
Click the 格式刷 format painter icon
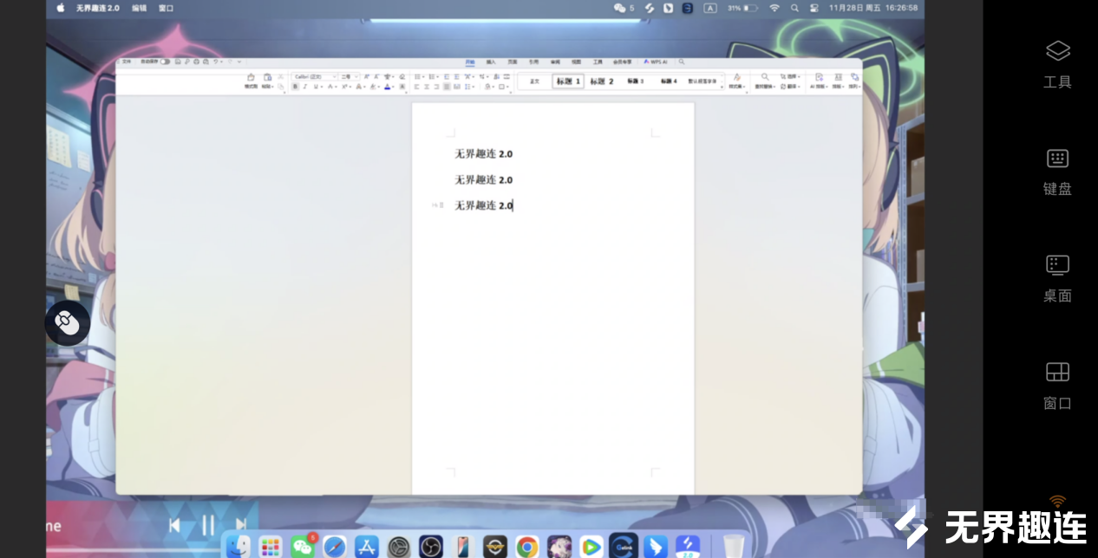click(x=251, y=76)
